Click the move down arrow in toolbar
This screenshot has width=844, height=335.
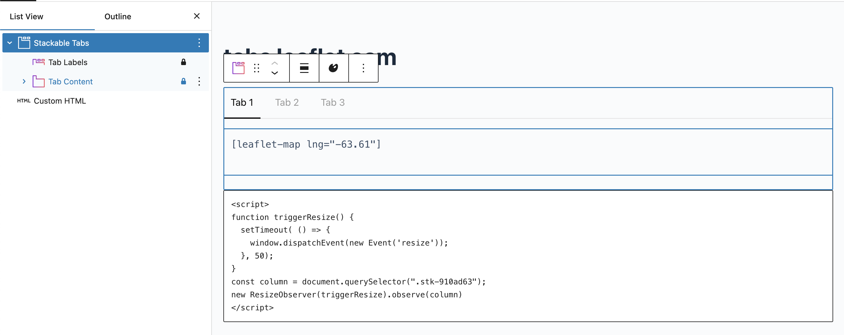[x=275, y=73]
